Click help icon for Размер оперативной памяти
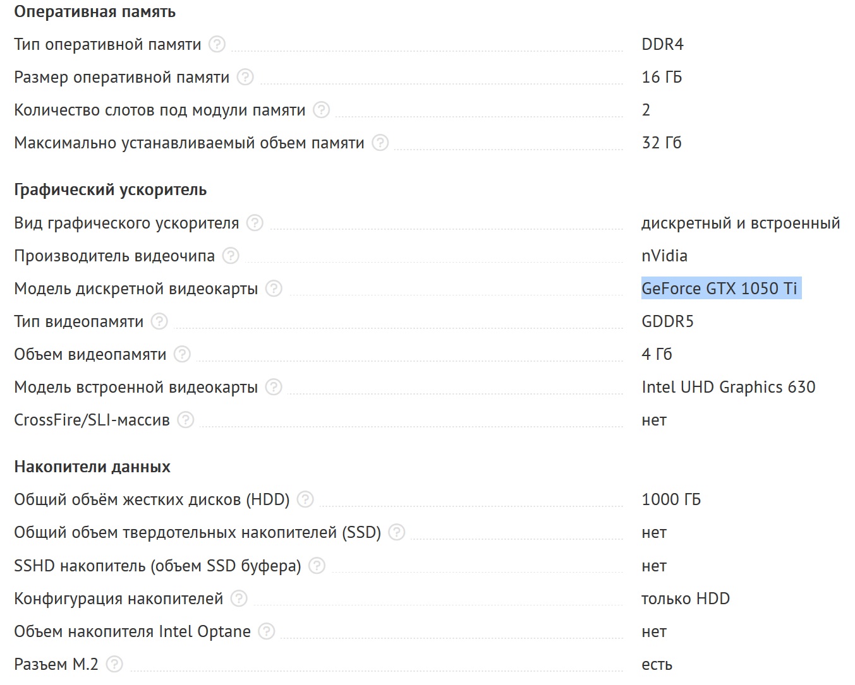The height and width of the screenshot is (685, 855). (x=245, y=77)
